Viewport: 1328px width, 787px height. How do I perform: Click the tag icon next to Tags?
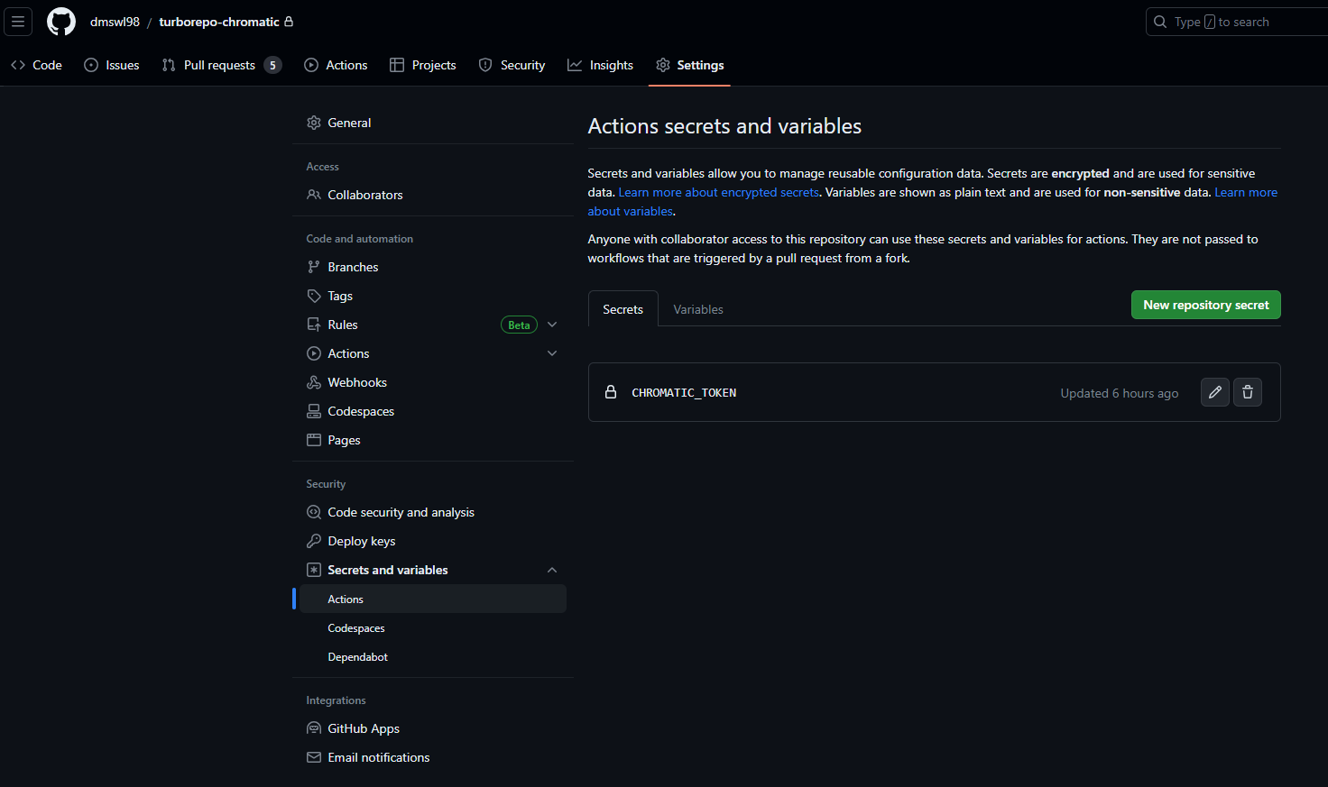(314, 296)
